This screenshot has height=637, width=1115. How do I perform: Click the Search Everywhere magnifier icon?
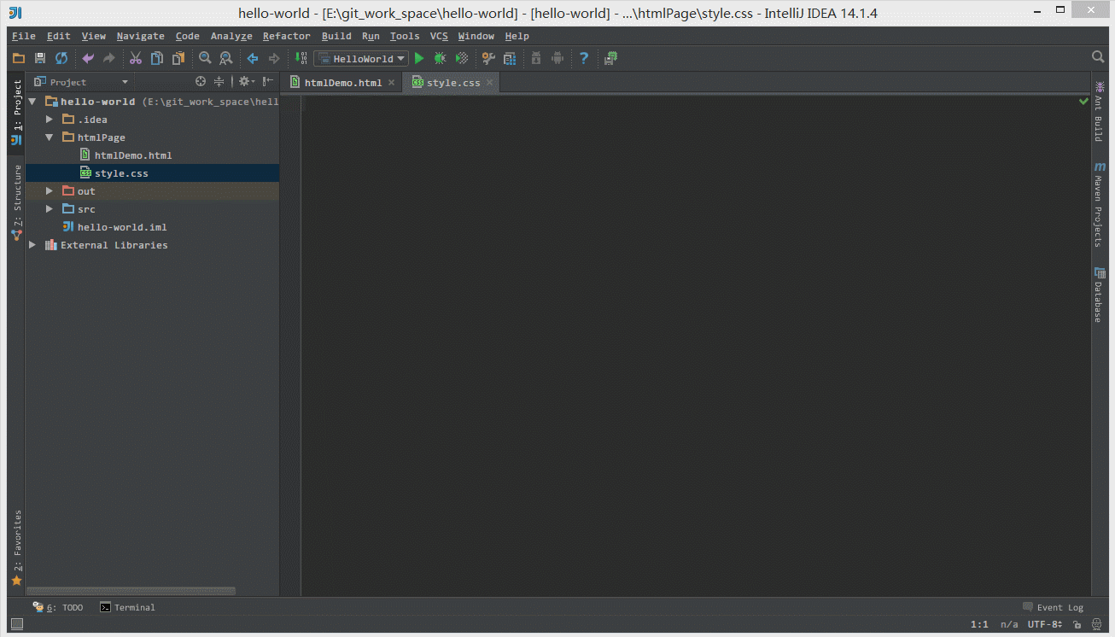click(1098, 56)
